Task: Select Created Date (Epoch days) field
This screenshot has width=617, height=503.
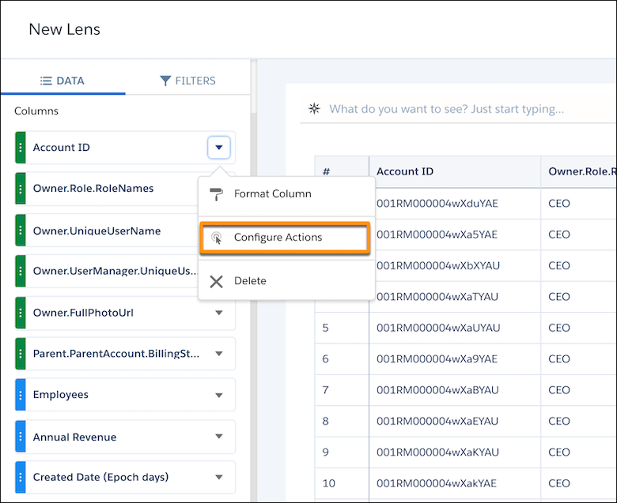Action: [x=126, y=478]
